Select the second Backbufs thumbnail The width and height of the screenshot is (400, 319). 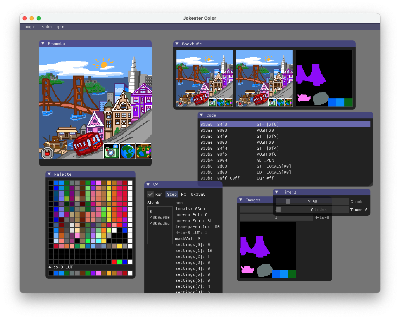pyautogui.click(x=264, y=78)
